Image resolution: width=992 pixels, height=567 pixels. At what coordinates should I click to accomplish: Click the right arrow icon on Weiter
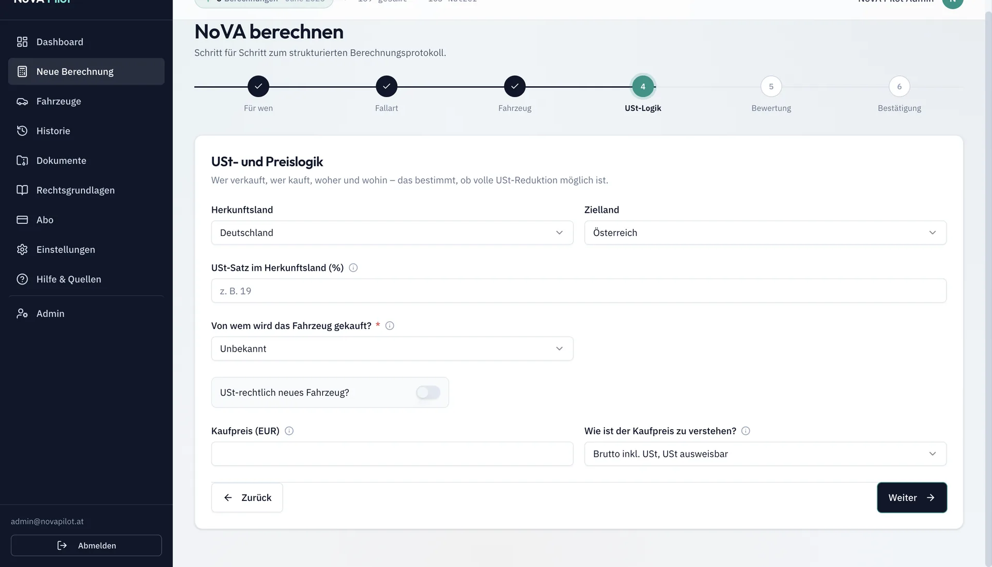(x=931, y=498)
